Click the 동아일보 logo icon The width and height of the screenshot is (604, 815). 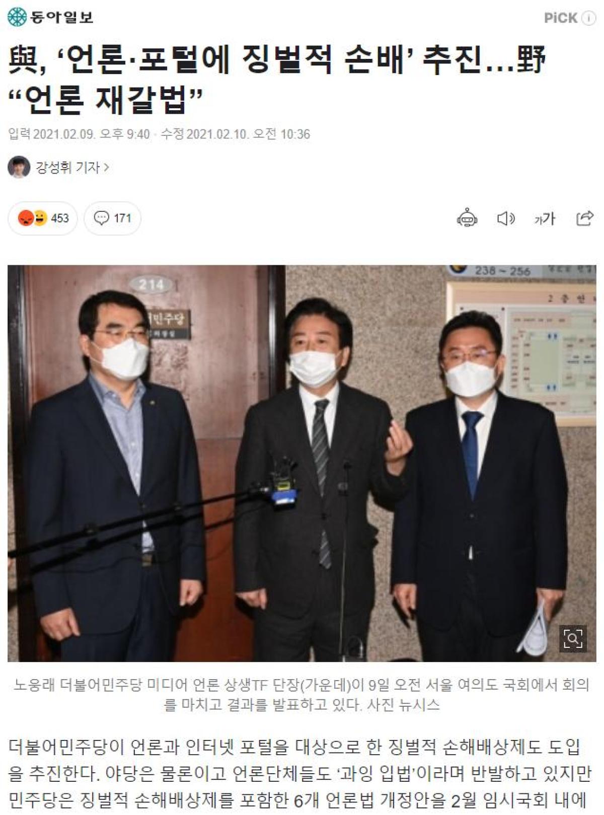pos(17,18)
